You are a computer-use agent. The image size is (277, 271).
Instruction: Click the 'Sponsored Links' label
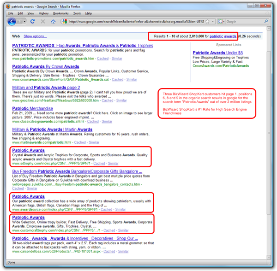coord(229,45)
